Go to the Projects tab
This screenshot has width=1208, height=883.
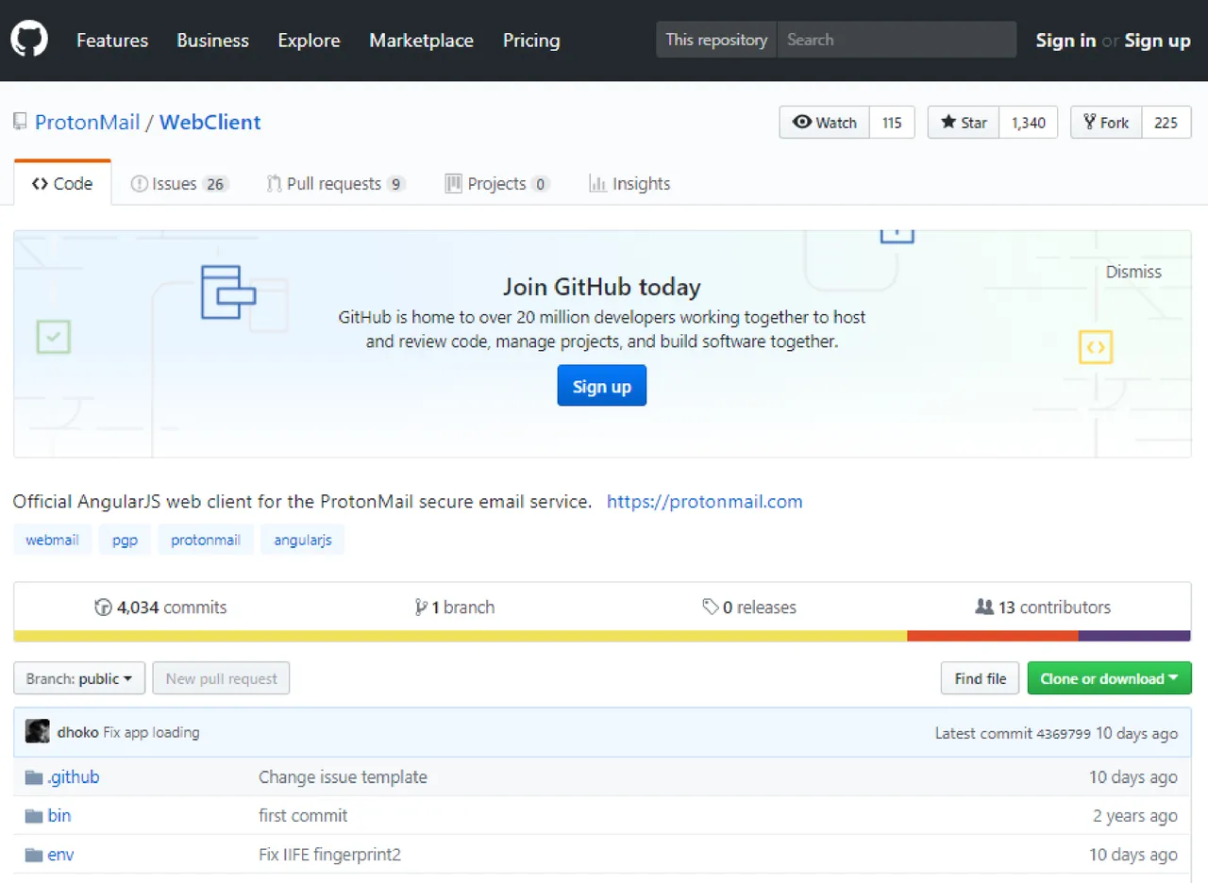497,183
